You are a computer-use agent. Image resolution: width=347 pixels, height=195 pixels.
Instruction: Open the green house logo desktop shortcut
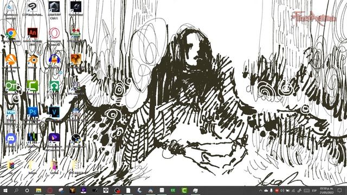[54, 86]
